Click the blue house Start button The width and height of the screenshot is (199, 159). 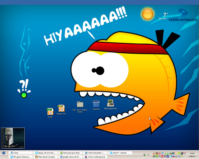point(4,153)
